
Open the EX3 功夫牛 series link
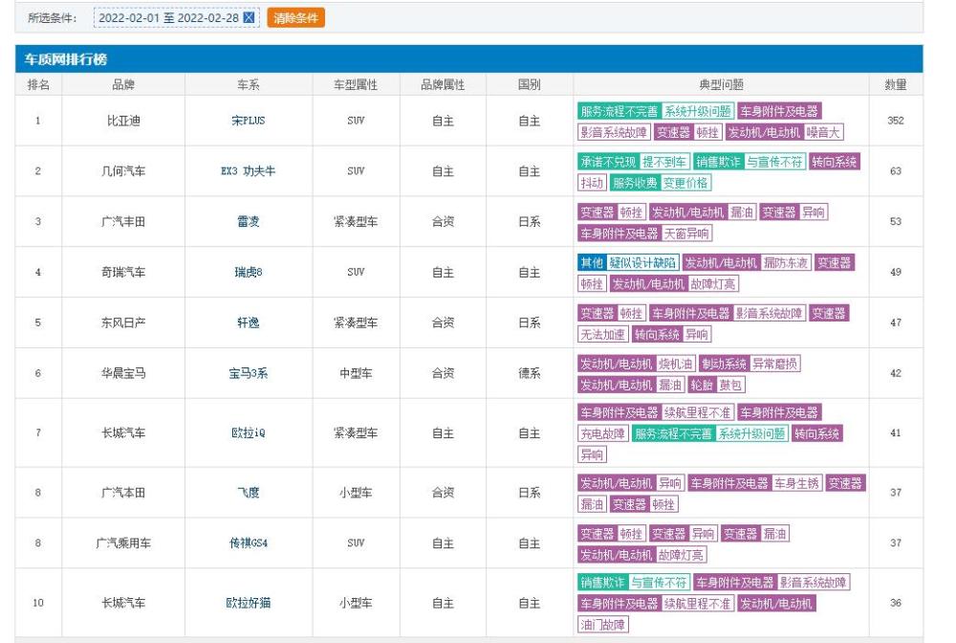click(x=249, y=171)
